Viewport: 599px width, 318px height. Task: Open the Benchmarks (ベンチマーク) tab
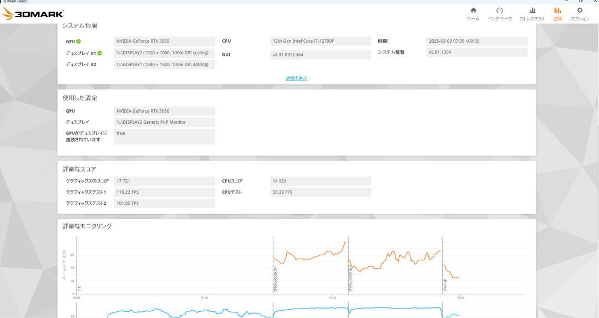500,14
